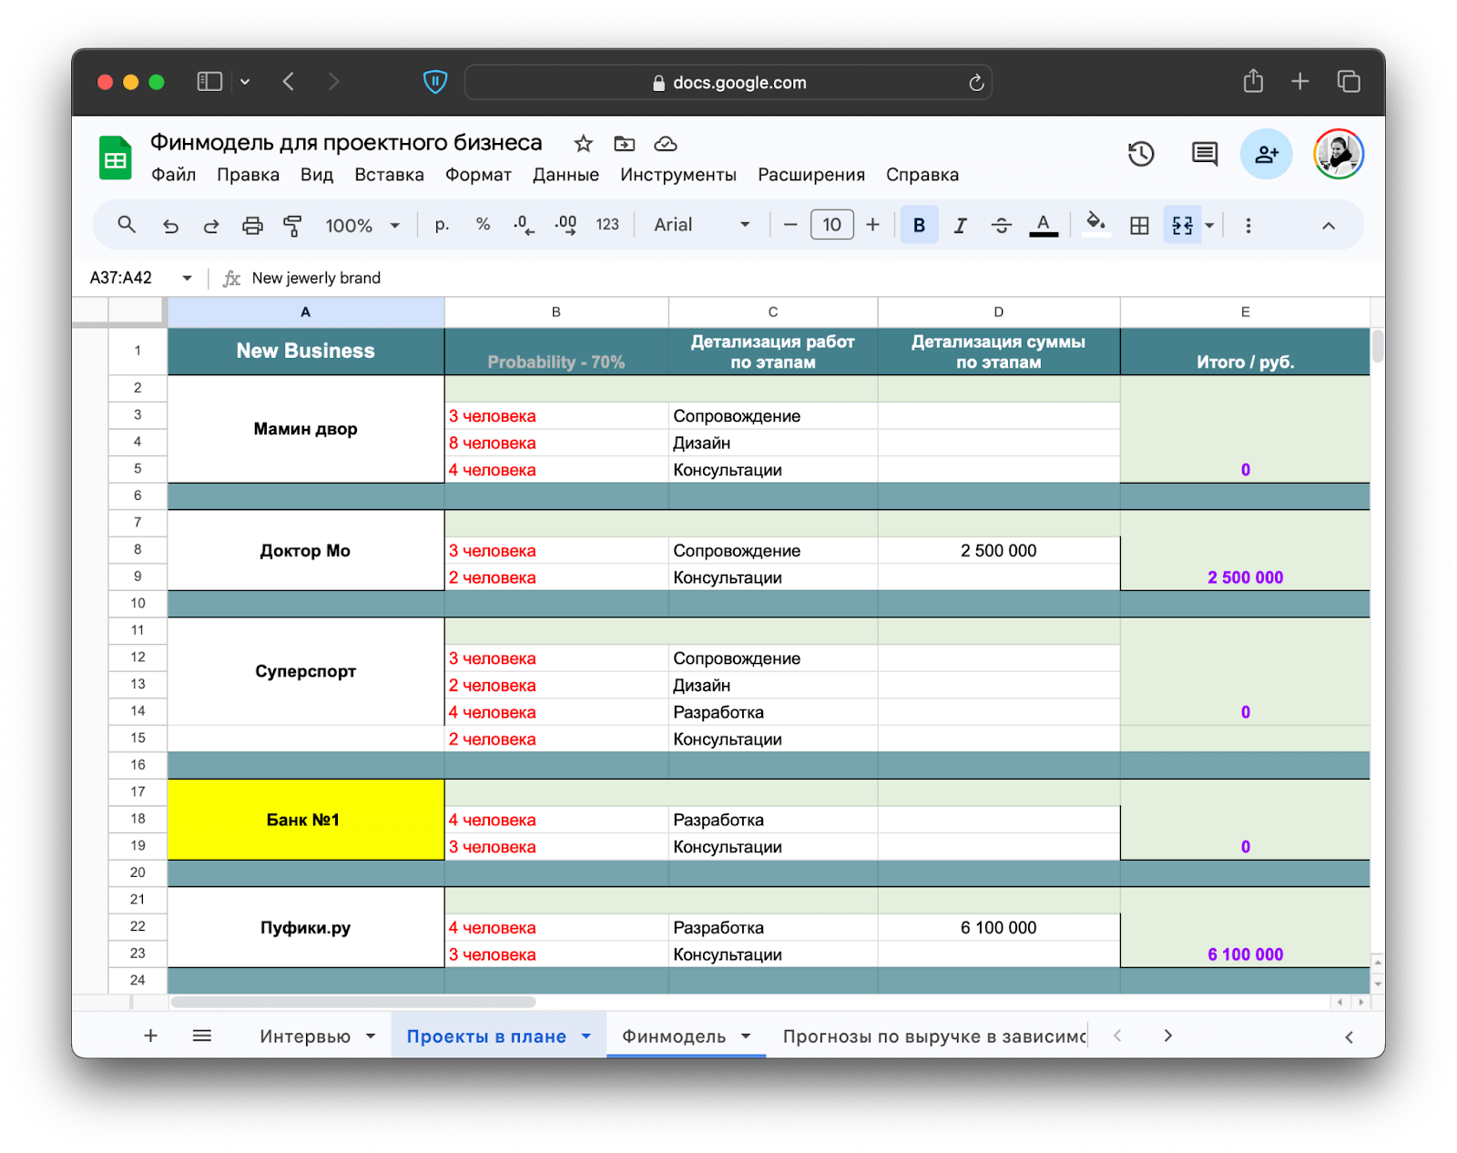The width and height of the screenshot is (1457, 1153).
Task: Expand the Arial font dropdown
Action: pyautogui.click(x=701, y=225)
